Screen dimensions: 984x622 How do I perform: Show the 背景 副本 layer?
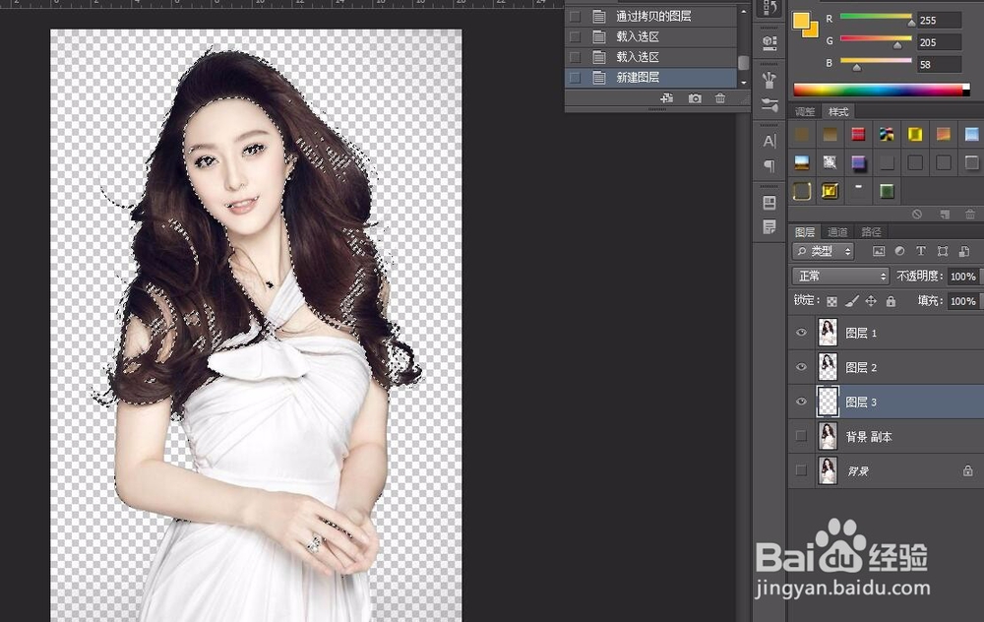[801, 436]
